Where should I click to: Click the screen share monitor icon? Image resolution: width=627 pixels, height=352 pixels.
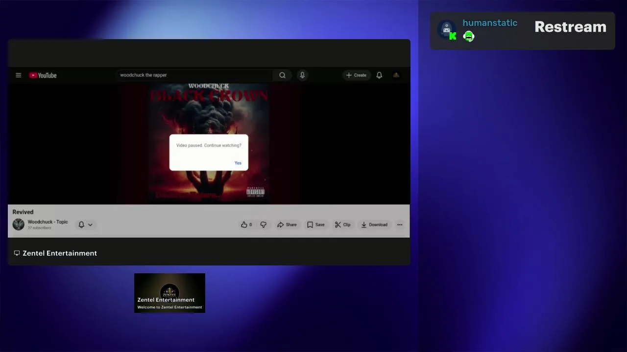pos(17,253)
